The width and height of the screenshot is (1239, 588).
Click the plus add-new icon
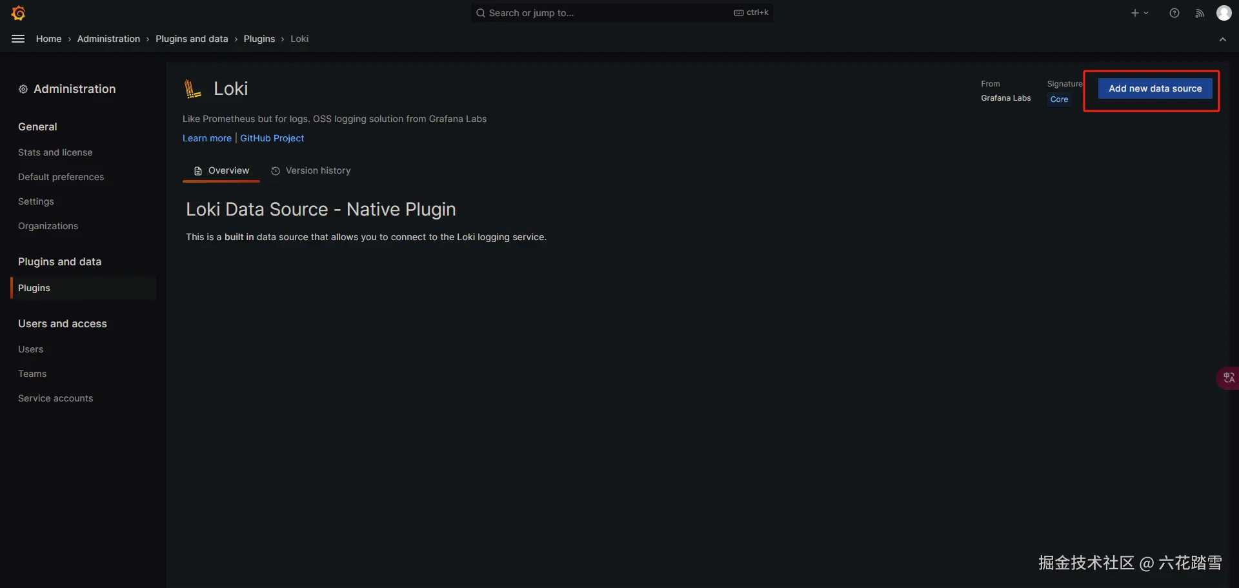point(1135,13)
